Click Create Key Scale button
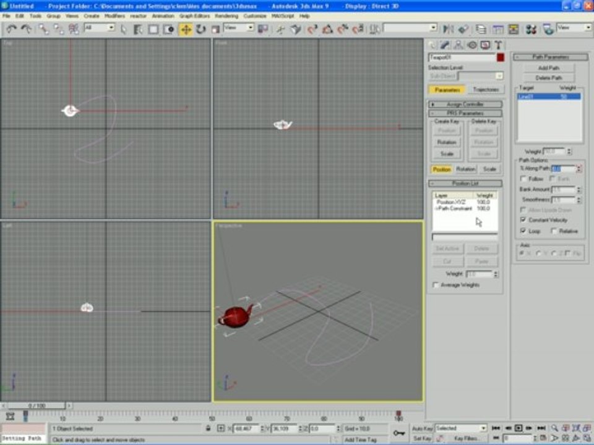 tap(447, 154)
